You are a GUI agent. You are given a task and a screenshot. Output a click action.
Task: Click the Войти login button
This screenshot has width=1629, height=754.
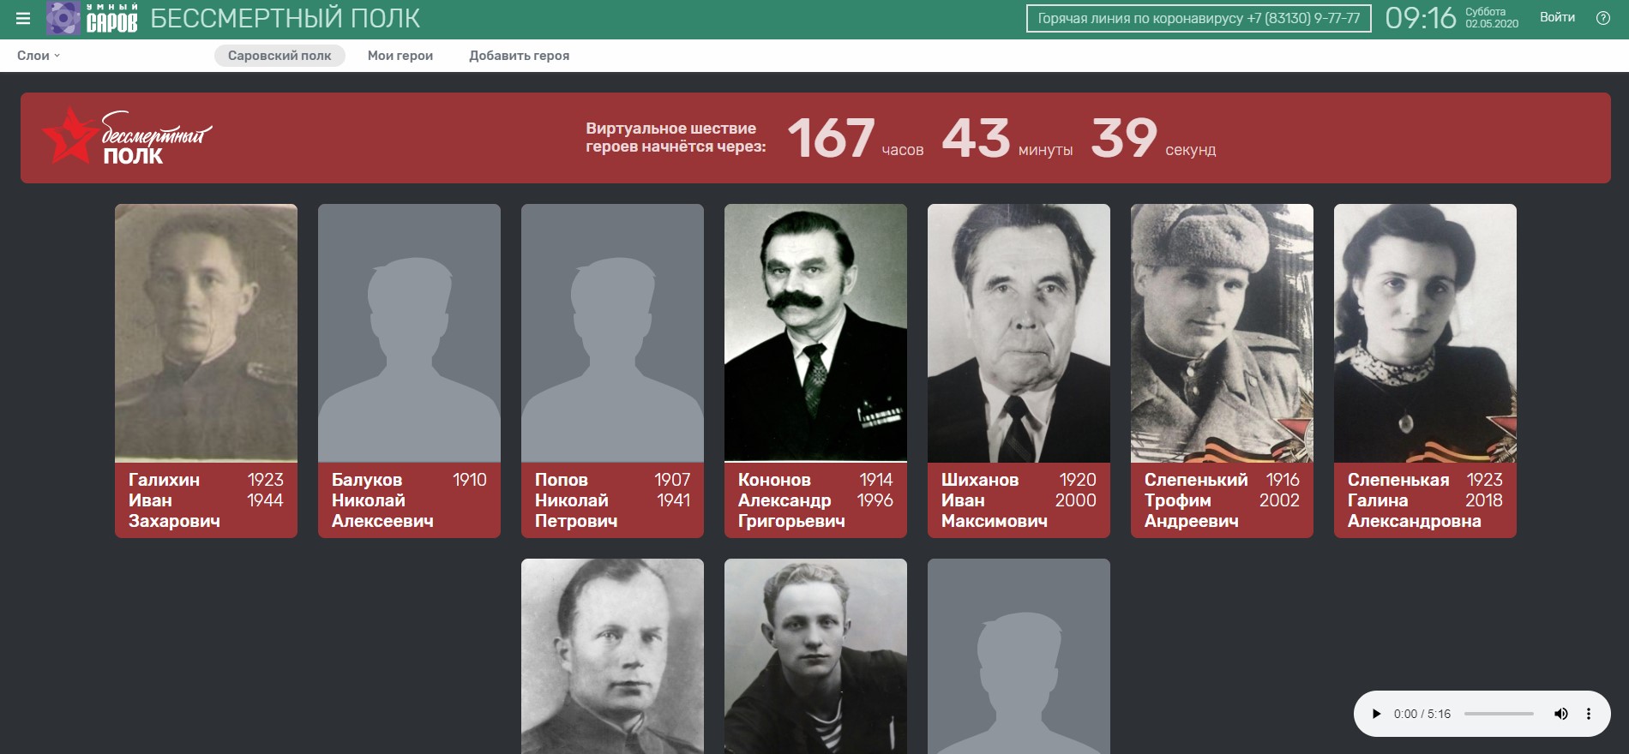[x=1557, y=17]
